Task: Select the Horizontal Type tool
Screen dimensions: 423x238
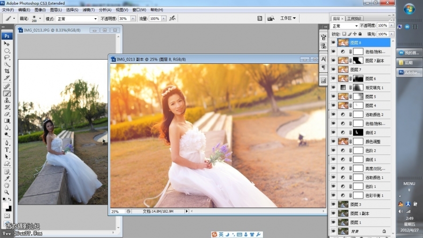Action: pos(7,150)
